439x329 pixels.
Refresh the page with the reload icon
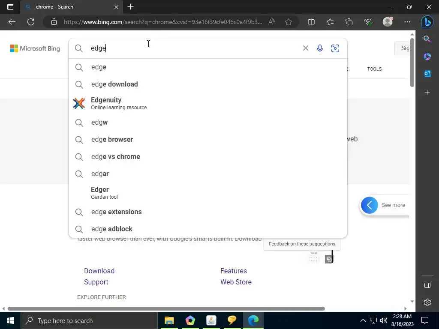(x=31, y=22)
